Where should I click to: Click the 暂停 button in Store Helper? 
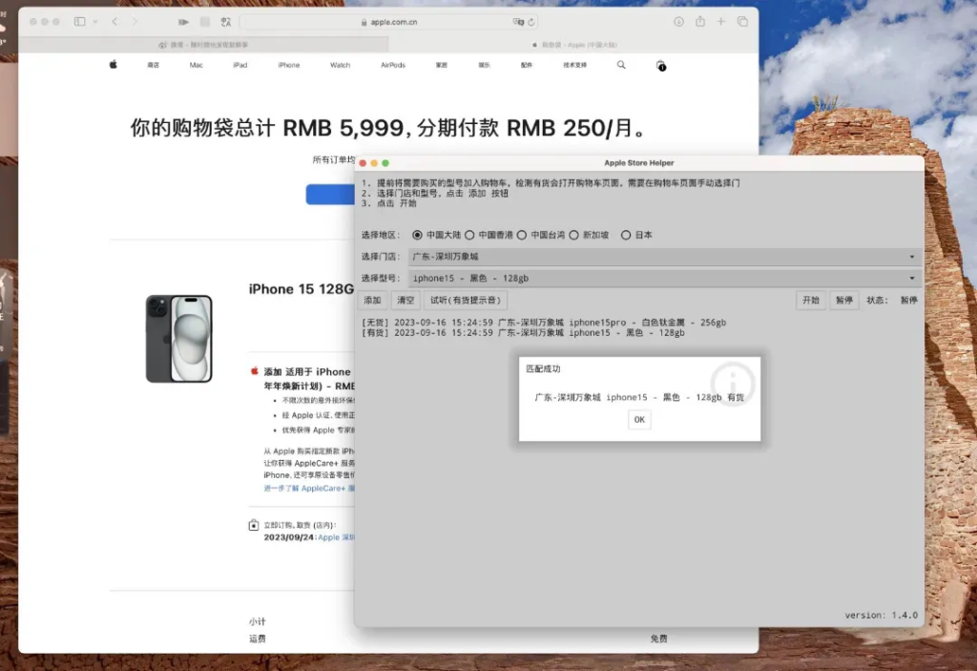click(x=844, y=300)
